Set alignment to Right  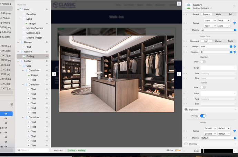click(230, 41)
